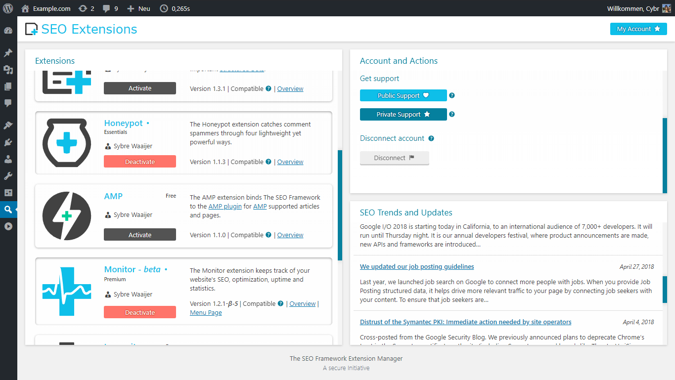Open the Distrust of the Symantec PKI article
The width and height of the screenshot is (675, 380).
[x=465, y=322]
